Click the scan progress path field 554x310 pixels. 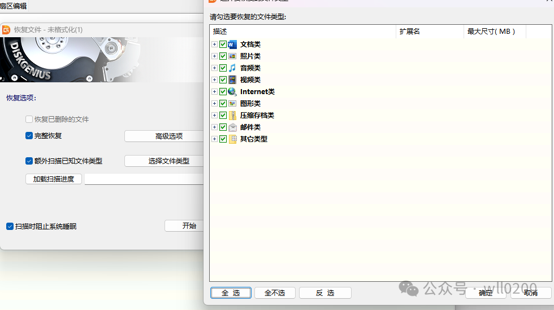point(144,179)
